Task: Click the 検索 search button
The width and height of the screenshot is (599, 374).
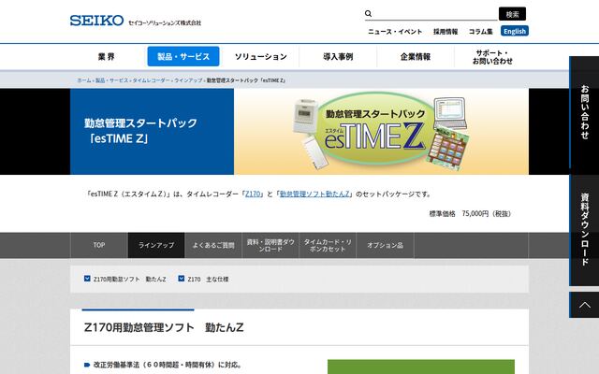Action: 512,14
